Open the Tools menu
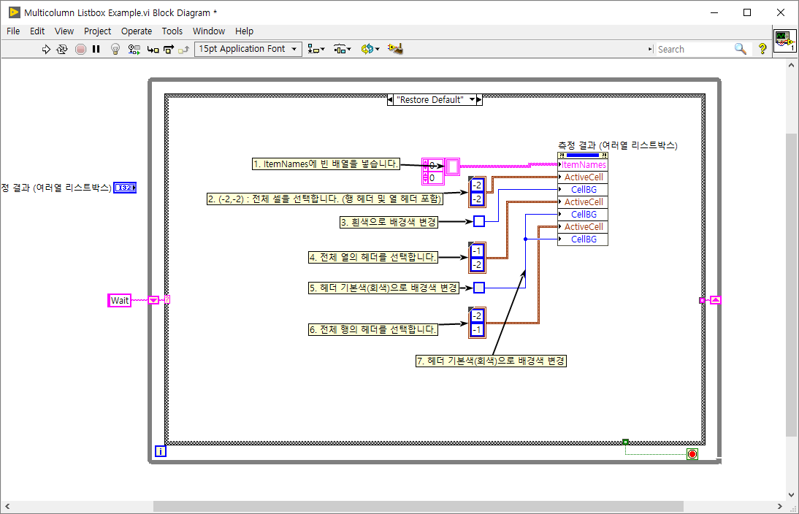The height and width of the screenshot is (514, 799). click(172, 31)
